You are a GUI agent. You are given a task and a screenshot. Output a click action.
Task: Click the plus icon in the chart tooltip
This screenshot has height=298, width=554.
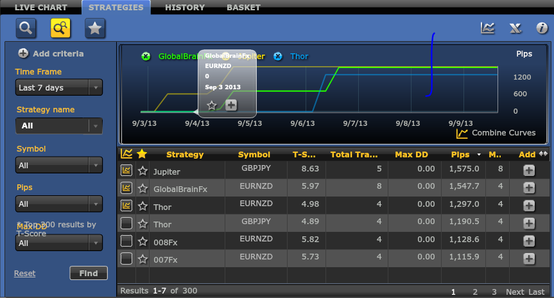[x=231, y=105]
